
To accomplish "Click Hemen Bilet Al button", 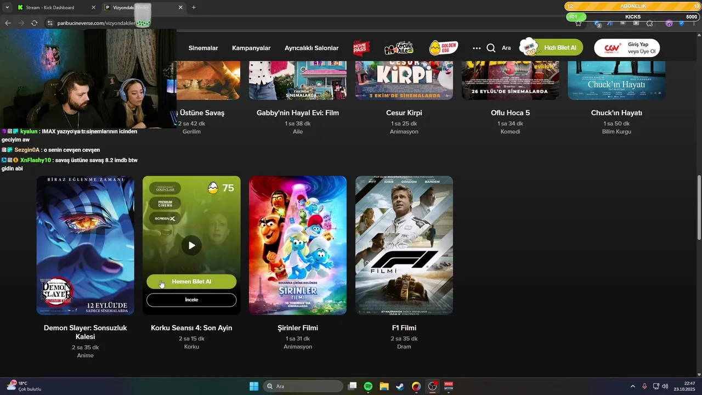I will pos(191,281).
